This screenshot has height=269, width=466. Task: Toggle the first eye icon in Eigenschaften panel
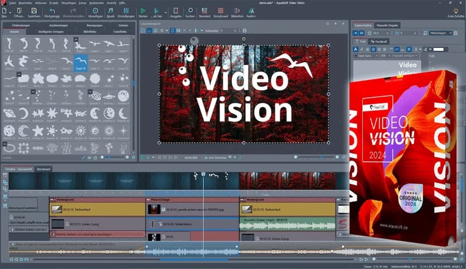click(x=356, y=33)
